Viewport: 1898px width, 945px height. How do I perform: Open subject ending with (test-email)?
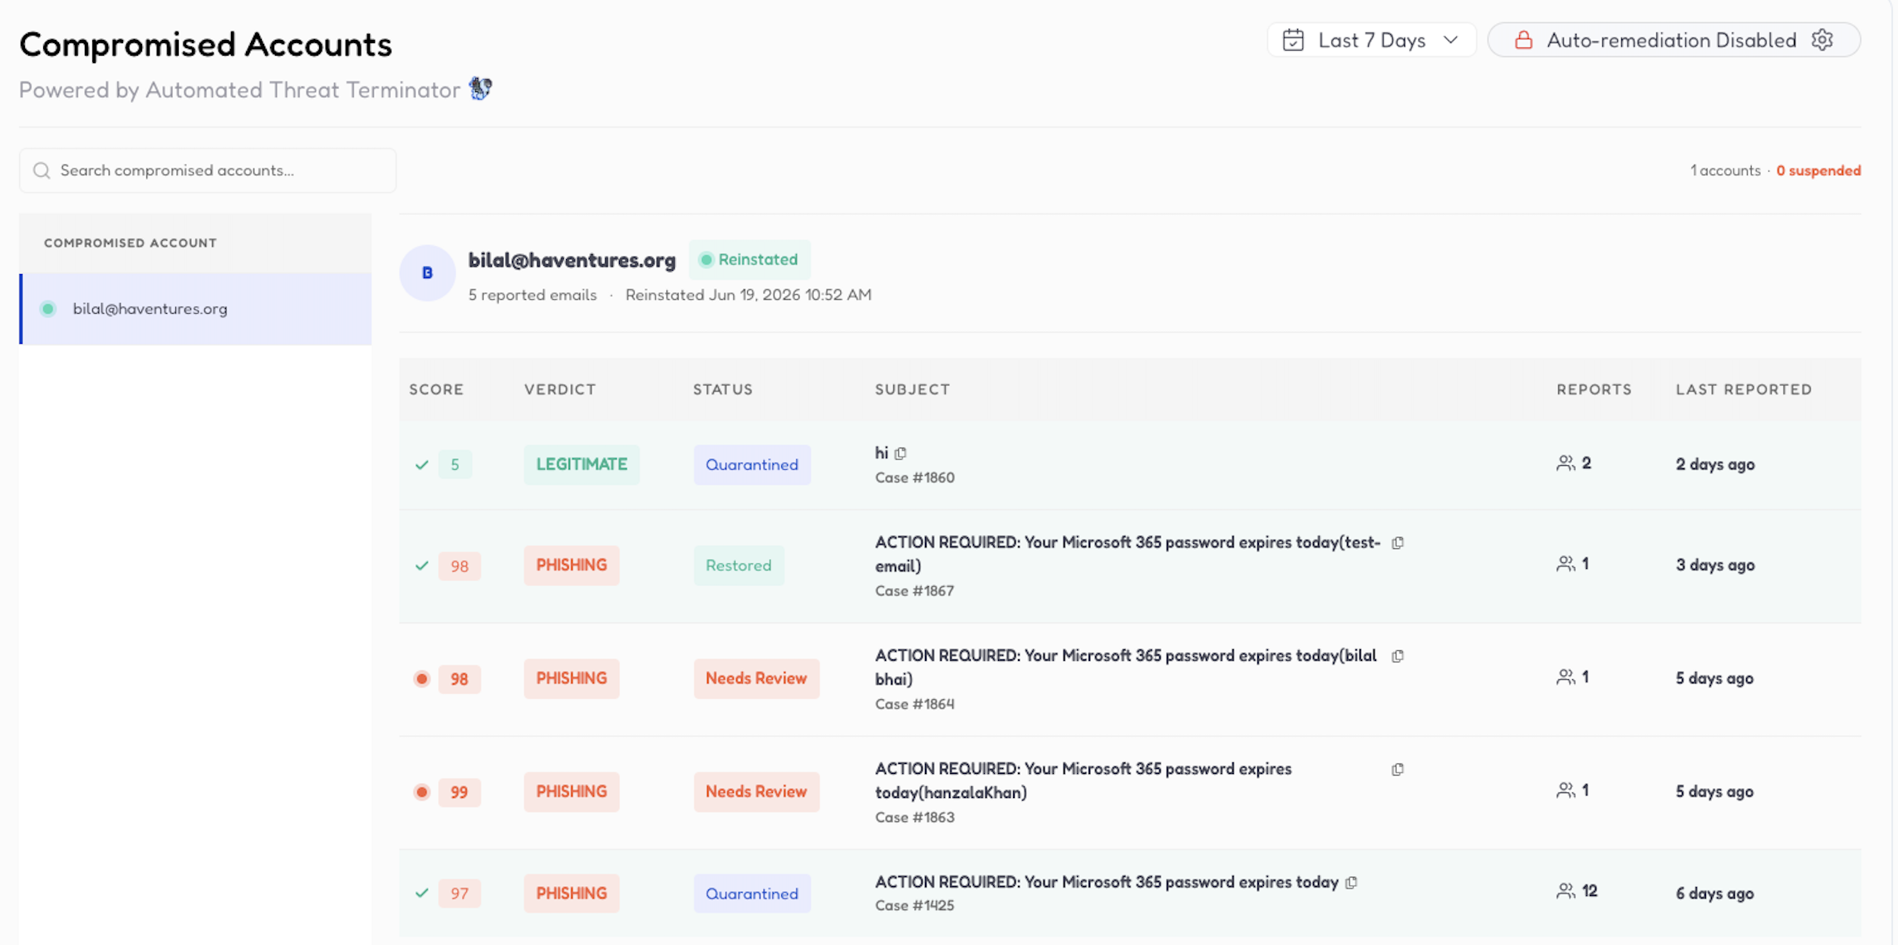point(1128,554)
